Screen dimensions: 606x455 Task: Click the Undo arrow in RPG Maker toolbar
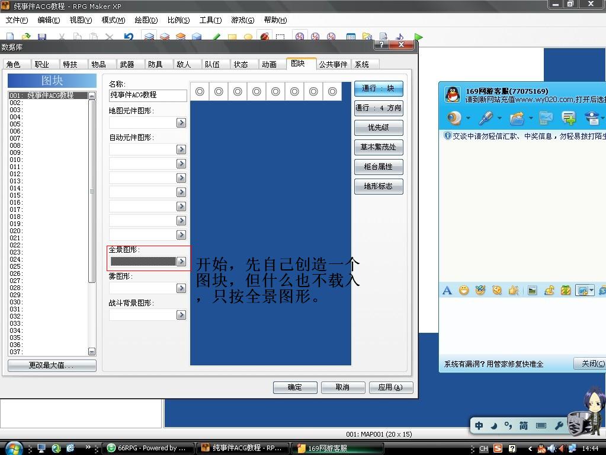129,37
